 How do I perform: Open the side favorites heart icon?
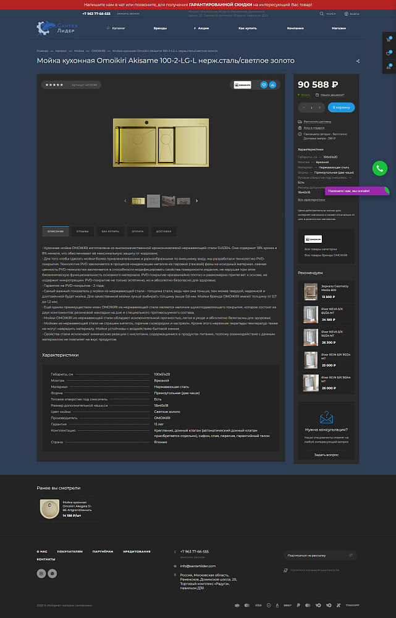(x=389, y=53)
